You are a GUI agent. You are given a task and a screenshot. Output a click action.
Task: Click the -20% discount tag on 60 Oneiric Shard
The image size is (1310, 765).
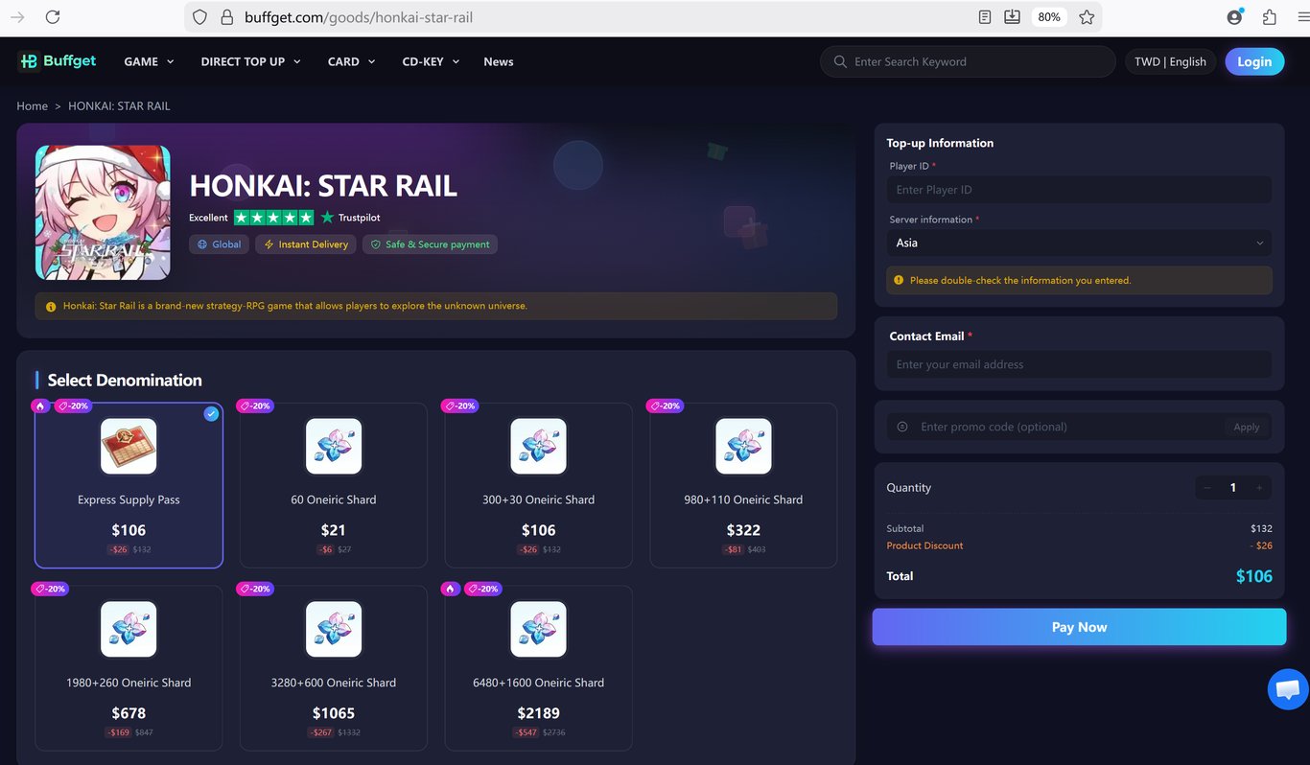[256, 406]
